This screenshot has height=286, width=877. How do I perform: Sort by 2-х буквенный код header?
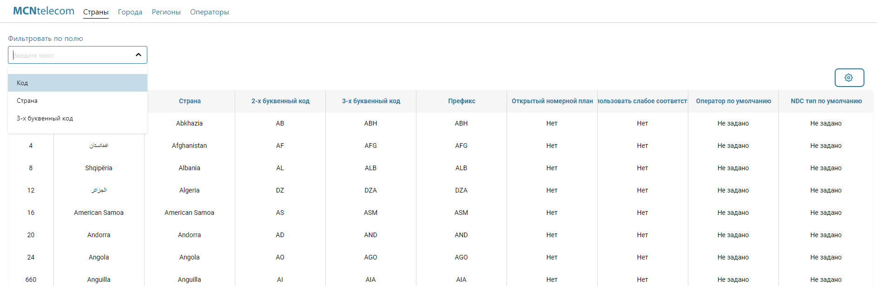point(280,101)
